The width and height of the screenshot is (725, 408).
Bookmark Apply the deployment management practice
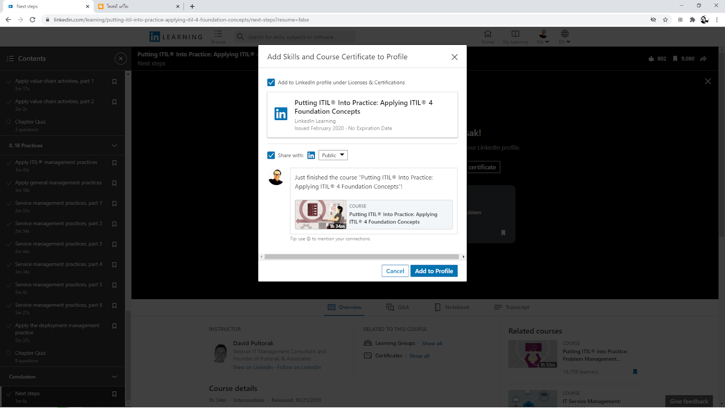click(x=114, y=326)
